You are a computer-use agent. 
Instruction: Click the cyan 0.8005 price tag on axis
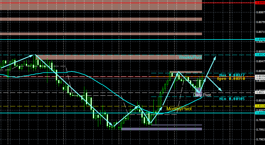click(260, 113)
